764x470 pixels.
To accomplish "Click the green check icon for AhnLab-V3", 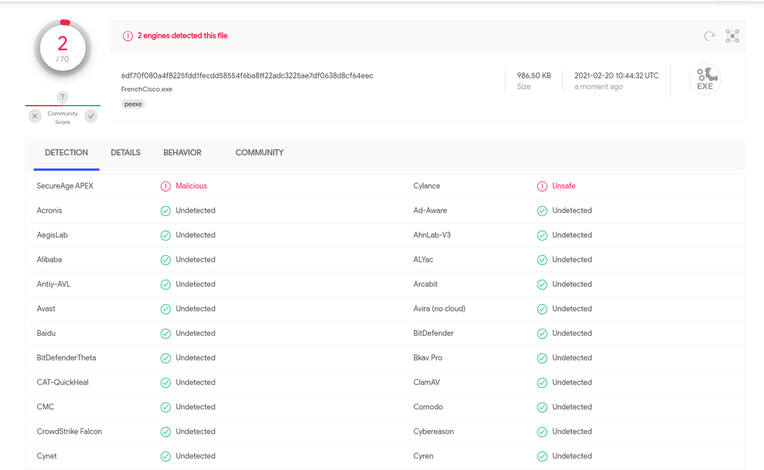I will [x=542, y=235].
